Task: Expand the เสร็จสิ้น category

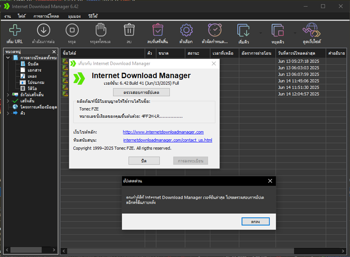Action: (8, 101)
